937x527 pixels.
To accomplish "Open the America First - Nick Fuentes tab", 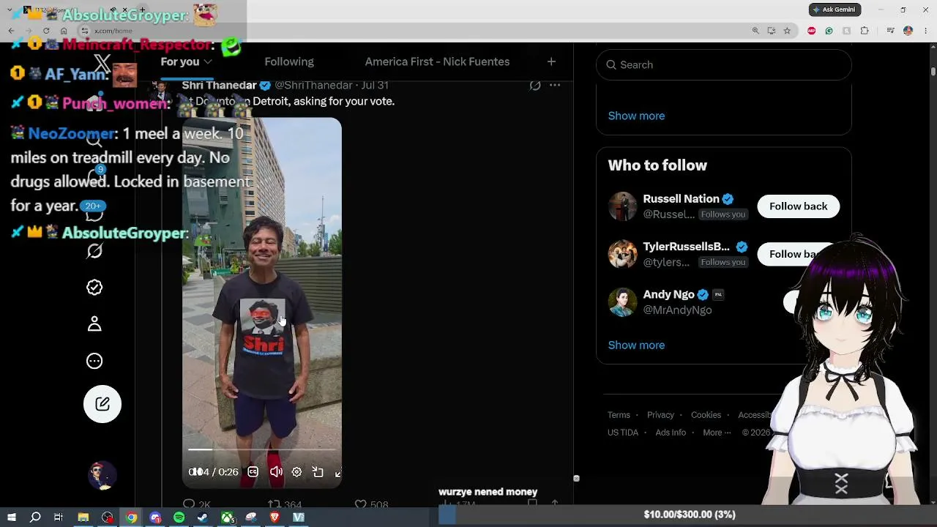I will pyautogui.click(x=437, y=62).
